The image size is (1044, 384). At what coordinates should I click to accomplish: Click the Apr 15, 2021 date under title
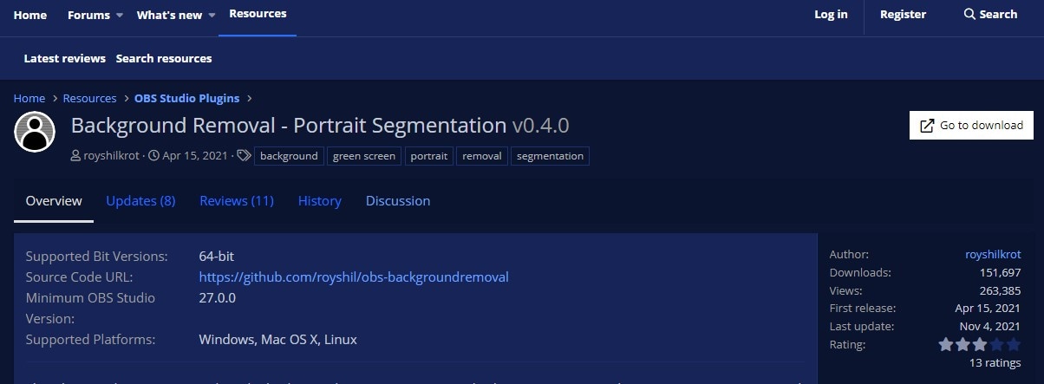pyautogui.click(x=194, y=156)
